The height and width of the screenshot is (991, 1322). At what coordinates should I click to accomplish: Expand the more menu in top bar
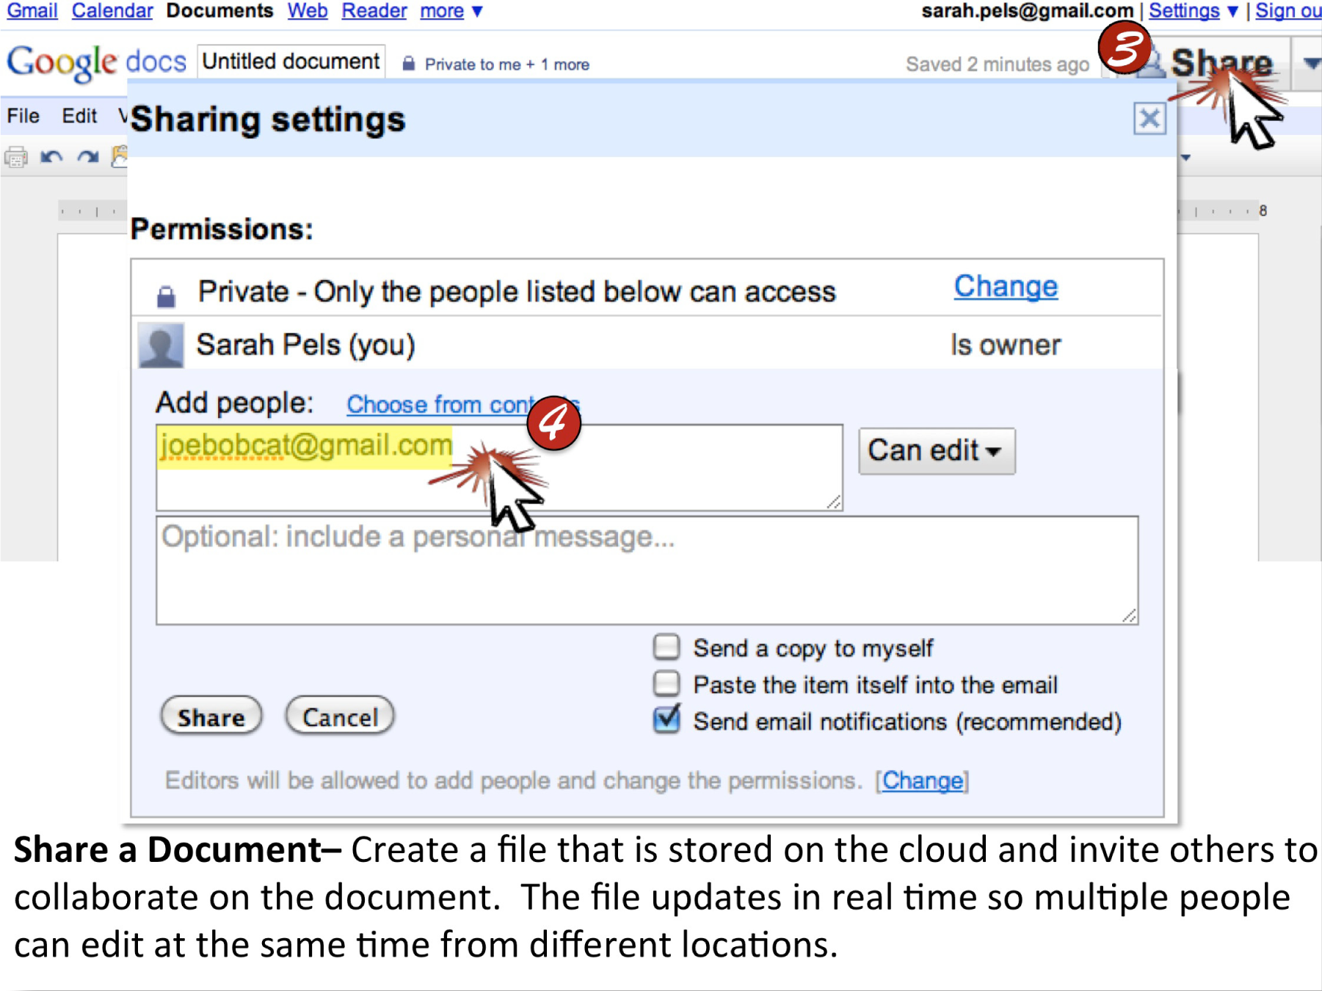pyautogui.click(x=451, y=10)
